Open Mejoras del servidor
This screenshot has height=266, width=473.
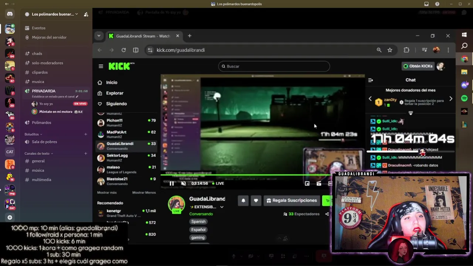pyautogui.click(x=49, y=37)
